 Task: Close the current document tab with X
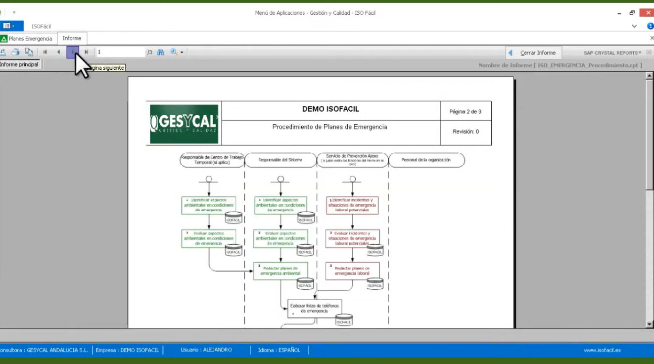(652, 38)
